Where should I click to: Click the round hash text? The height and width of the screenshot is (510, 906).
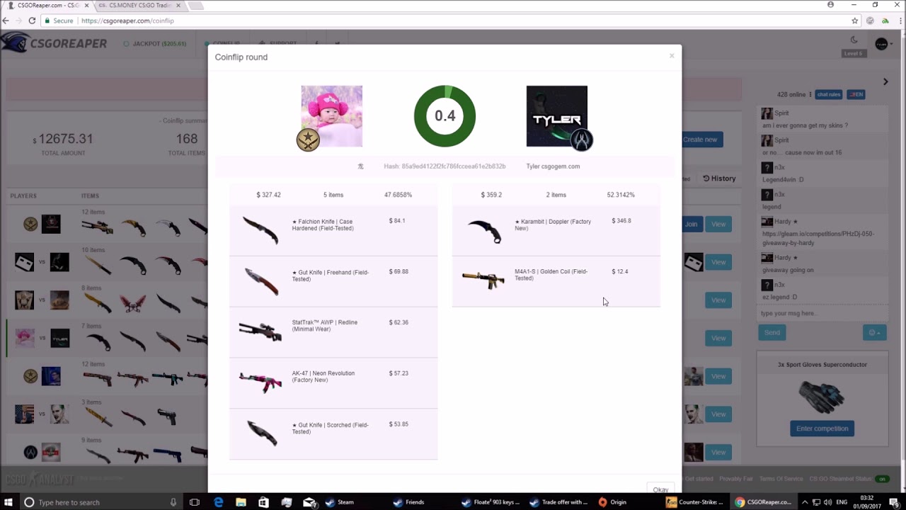pyautogui.click(x=445, y=166)
